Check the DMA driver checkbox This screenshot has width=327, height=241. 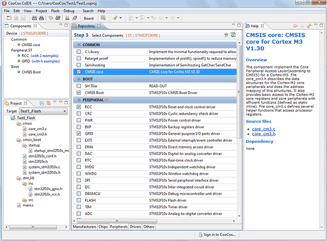click(78, 147)
